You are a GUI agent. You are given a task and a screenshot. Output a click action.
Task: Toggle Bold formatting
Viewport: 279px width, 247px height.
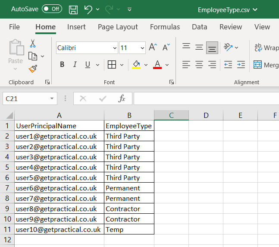point(62,64)
